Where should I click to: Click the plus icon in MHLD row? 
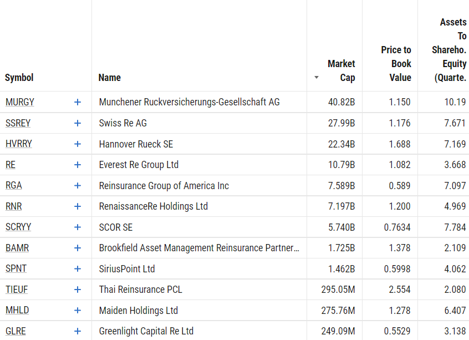[x=78, y=311]
